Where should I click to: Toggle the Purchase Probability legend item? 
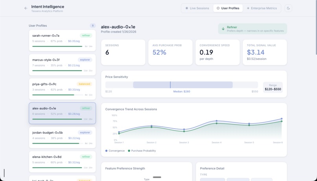click(142, 151)
